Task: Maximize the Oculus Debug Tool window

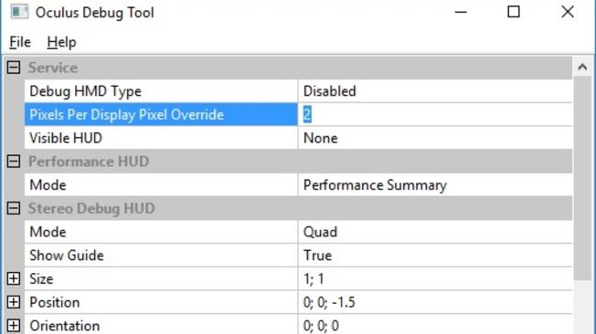Action: pyautogui.click(x=514, y=12)
